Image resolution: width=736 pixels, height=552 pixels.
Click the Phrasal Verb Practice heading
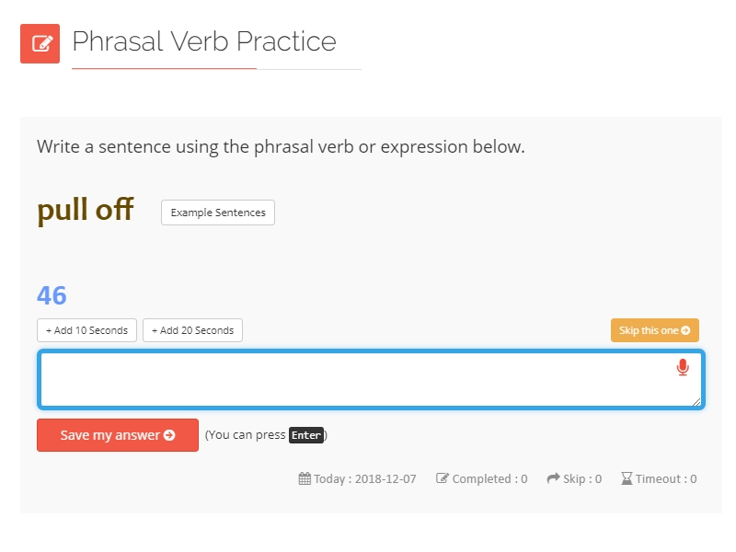point(204,41)
